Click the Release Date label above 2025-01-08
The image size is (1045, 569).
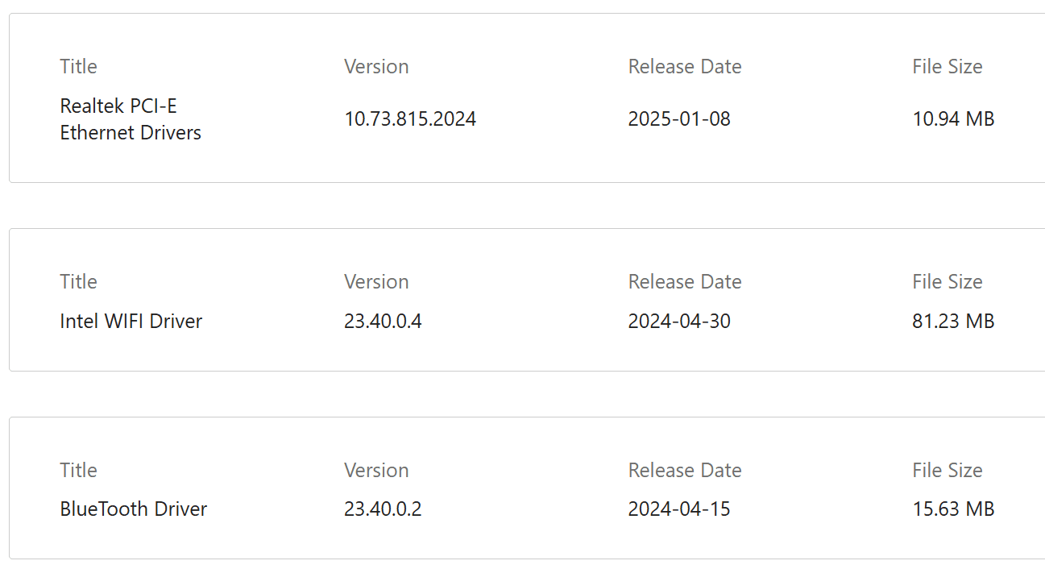[685, 67]
